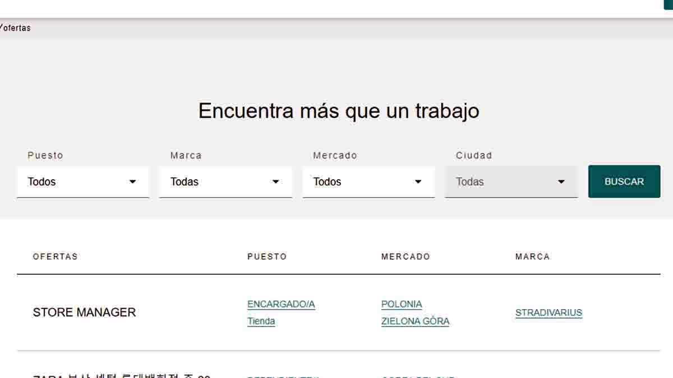Click the Tienda link under ENCARGADO/A
This screenshot has width=673, height=378.
(x=261, y=321)
